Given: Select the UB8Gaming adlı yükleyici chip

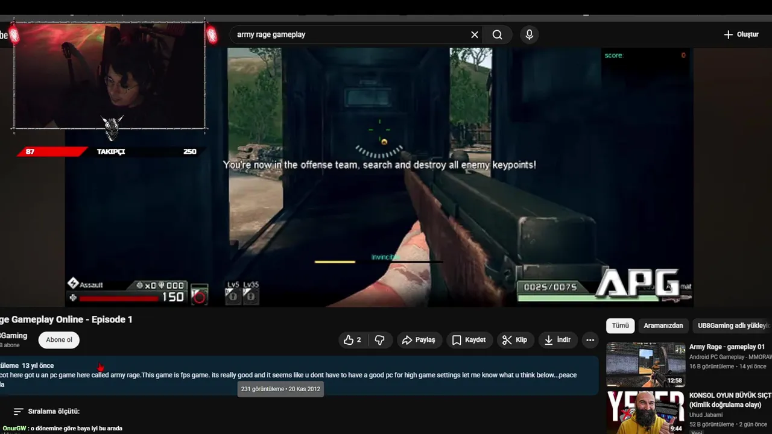Looking at the screenshot, I should [x=732, y=325].
